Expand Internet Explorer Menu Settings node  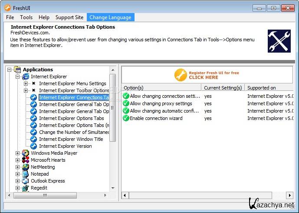(x=26, y=83)
